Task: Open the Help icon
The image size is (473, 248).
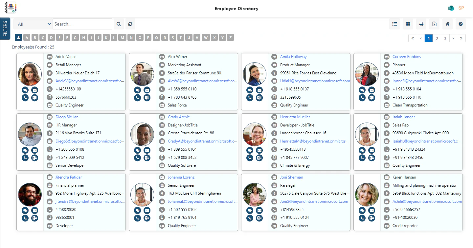Action: (461, 24)
